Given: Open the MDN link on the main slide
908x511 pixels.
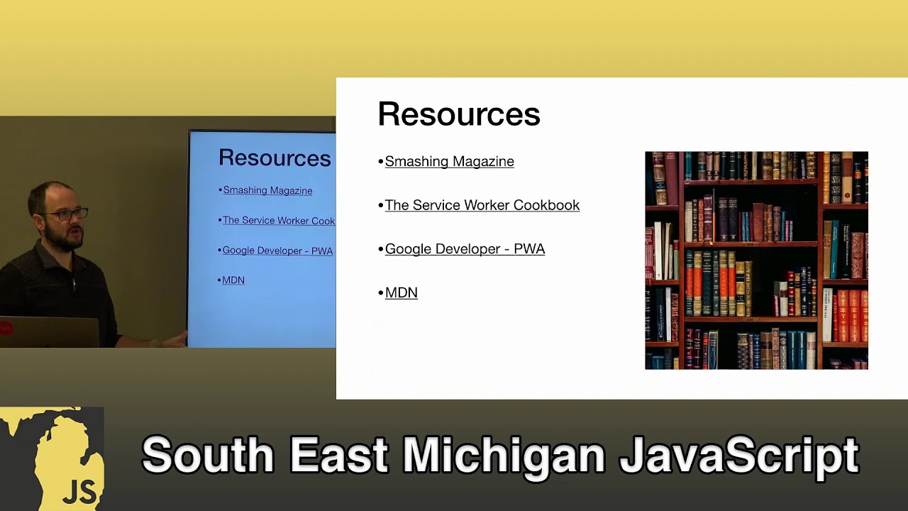Looking at the screenshot, I should 401,292.
